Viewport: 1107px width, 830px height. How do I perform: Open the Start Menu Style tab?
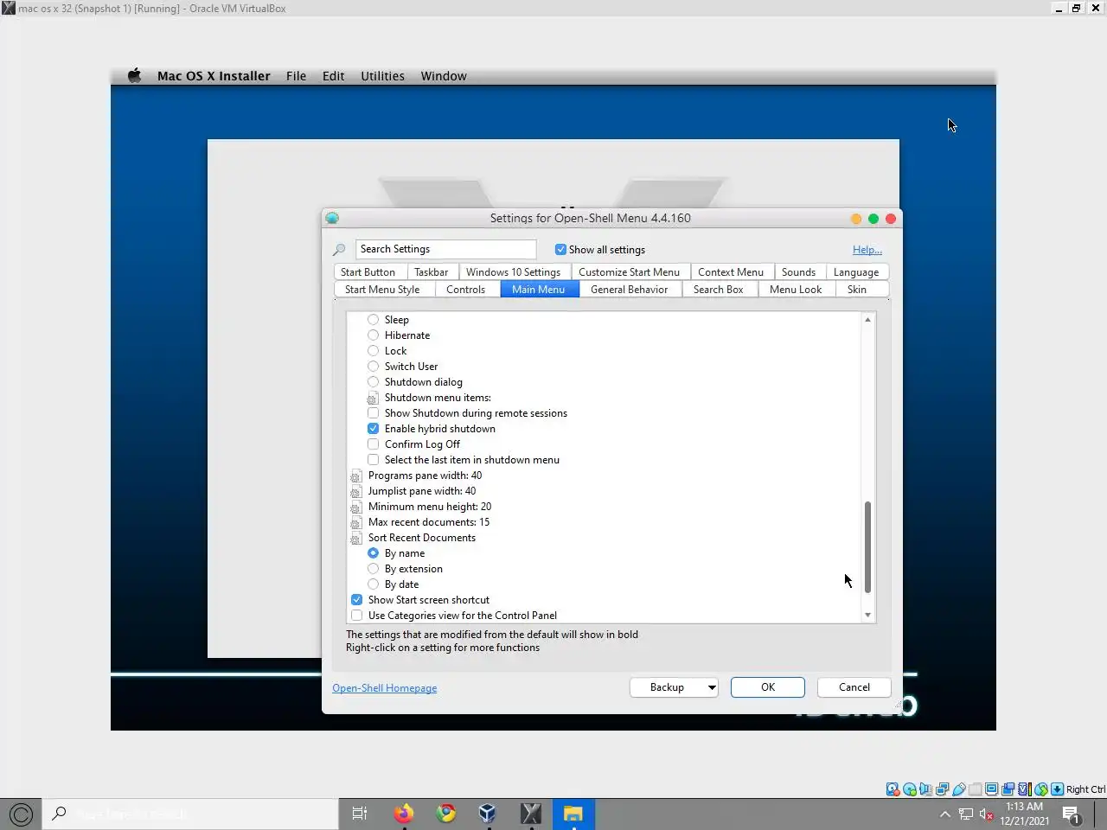382,290
